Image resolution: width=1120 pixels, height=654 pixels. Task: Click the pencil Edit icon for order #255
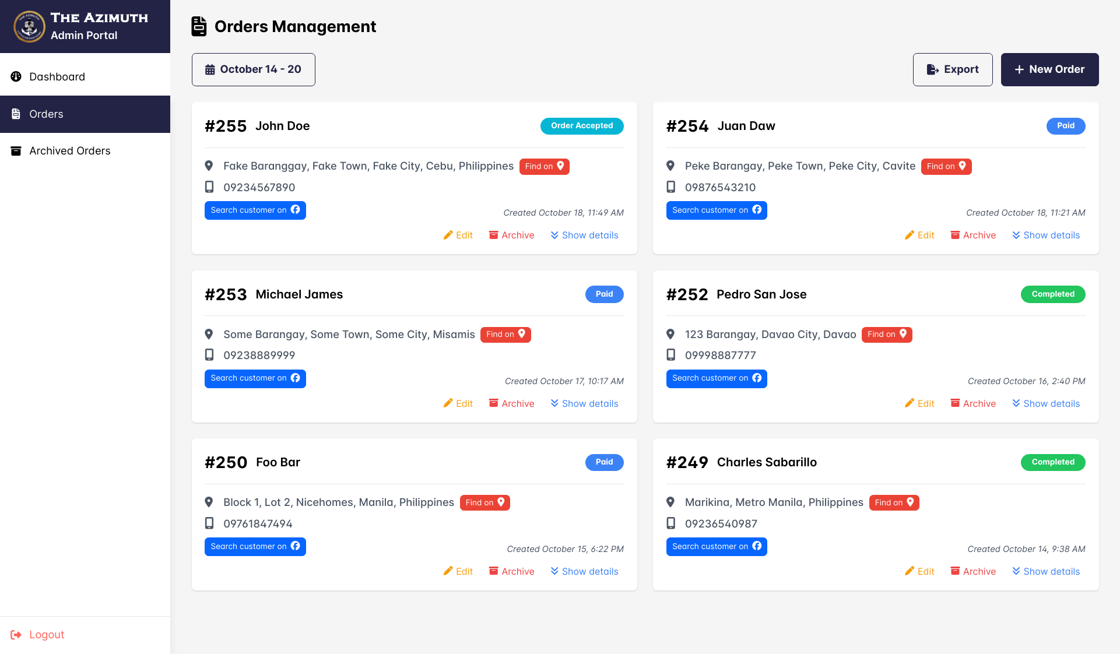tap(448, 235)
